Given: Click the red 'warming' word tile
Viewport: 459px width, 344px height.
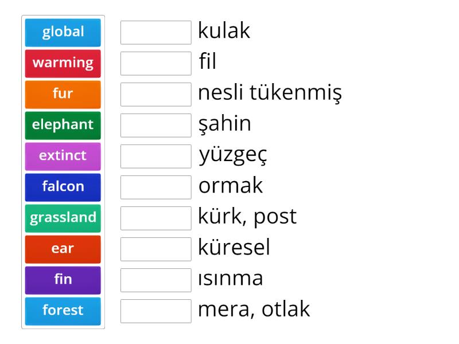Looking at the screenshot, I should (63, 63).
